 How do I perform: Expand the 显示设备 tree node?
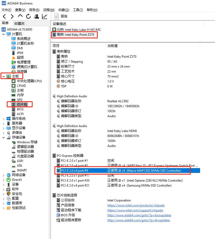coord(3,128)
